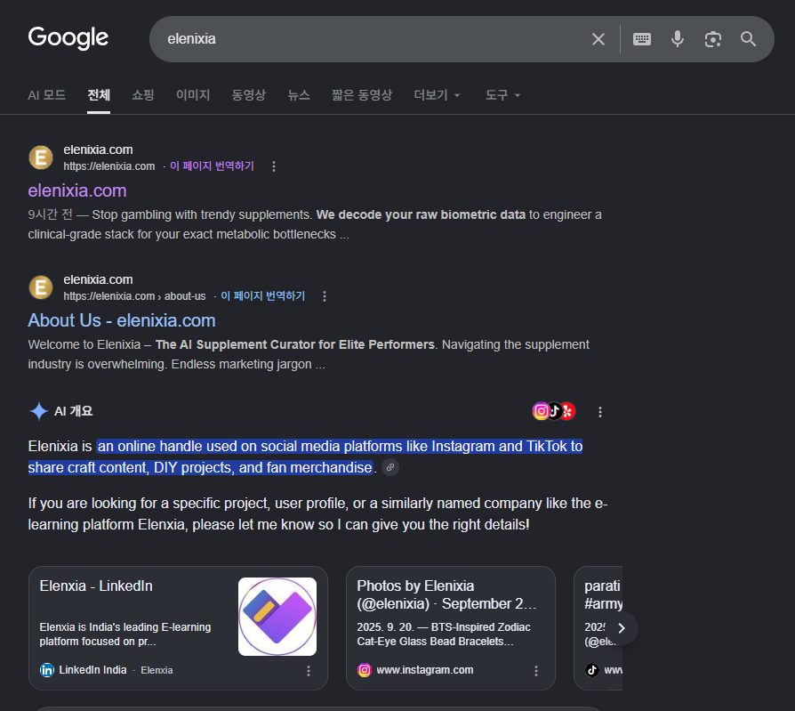Screen dimensions: 795x711
Task: Translate the about-us result with 이 페이지 번역하기
Action: click(x=263, y=295)
